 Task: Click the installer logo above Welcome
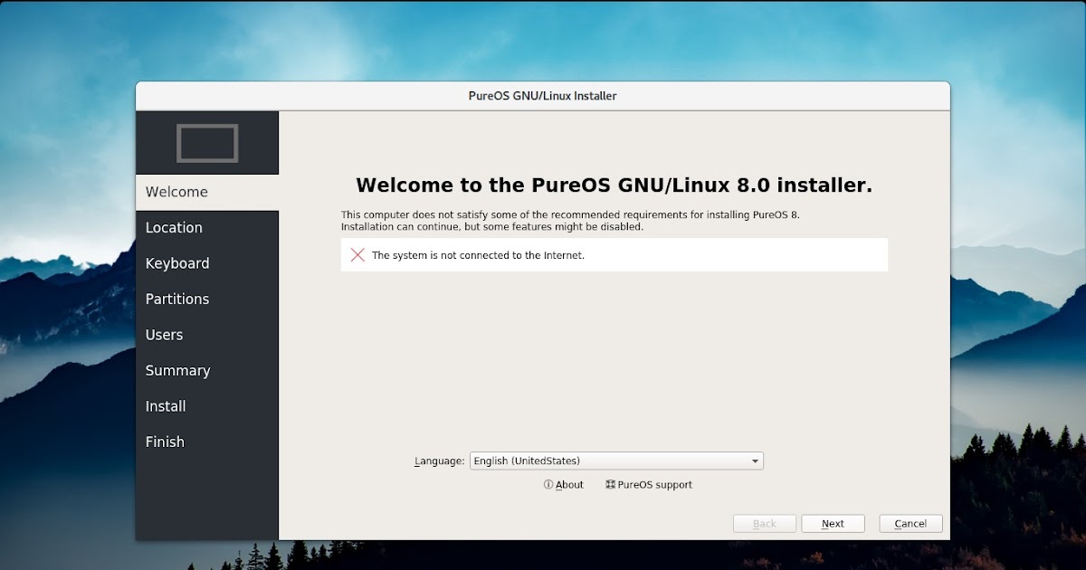coord(207,141)
